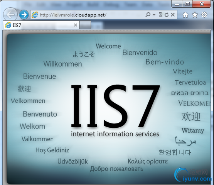
Task: Click the search magnifier in address bar
Action: [148, 15]
